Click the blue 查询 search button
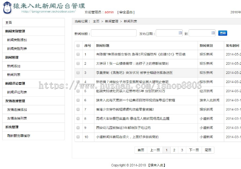241x169 pixels. coord(222,33)
